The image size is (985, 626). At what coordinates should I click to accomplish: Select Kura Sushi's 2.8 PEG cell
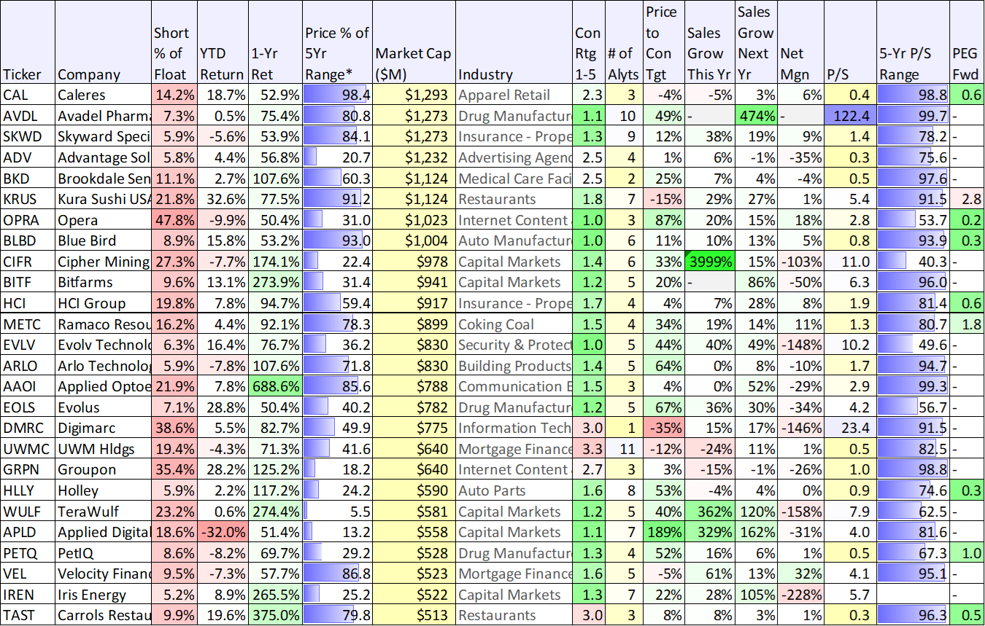[x=967, y=199]
